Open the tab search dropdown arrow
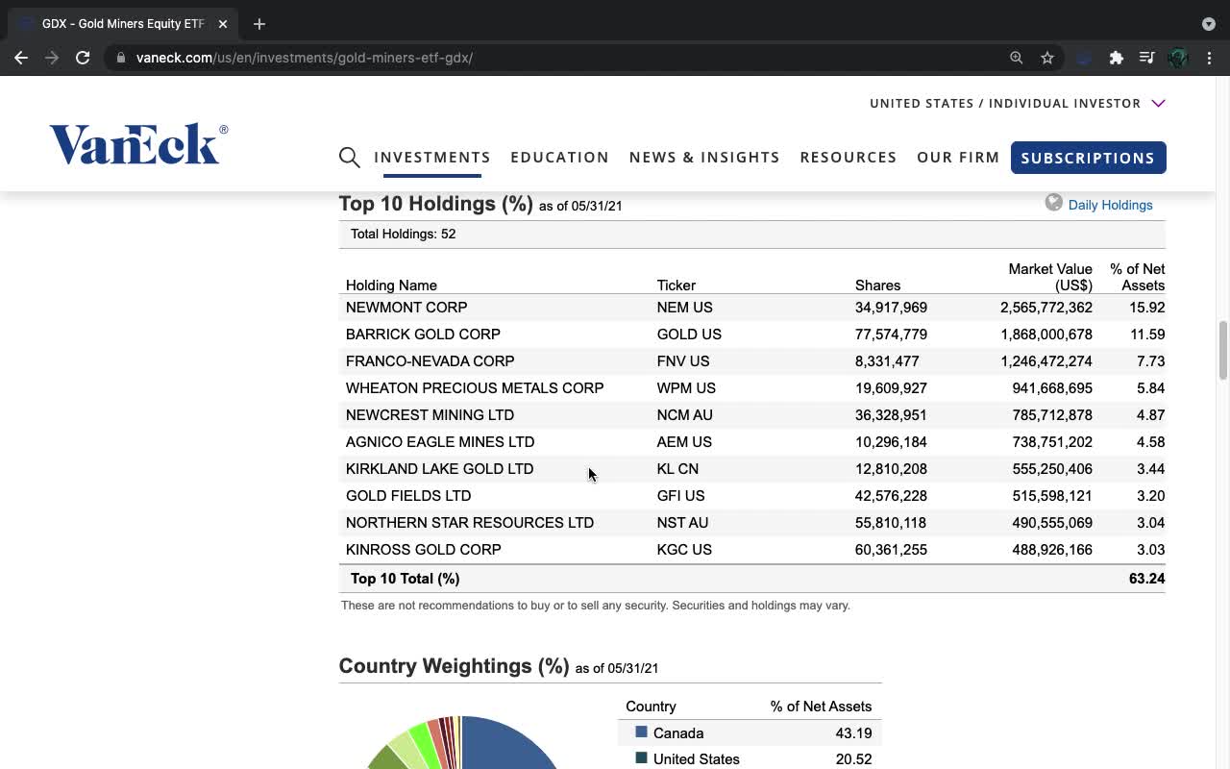1230x769 pixels. tap(1209, 24)
